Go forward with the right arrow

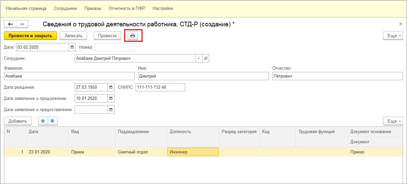pos(22,24)
